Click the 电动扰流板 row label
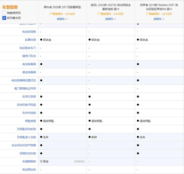The height and width of the screenshot is (174, 184). click(29, 32)
